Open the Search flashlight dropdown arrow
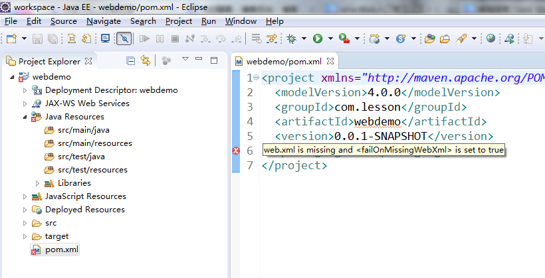 tap(474, 38)
